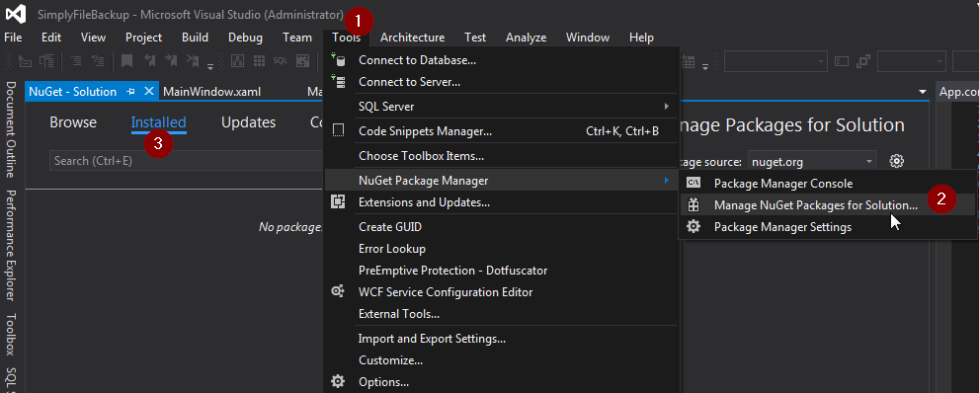Open bookmark toolbar overflow options arrow

click(x=210, y=66)
